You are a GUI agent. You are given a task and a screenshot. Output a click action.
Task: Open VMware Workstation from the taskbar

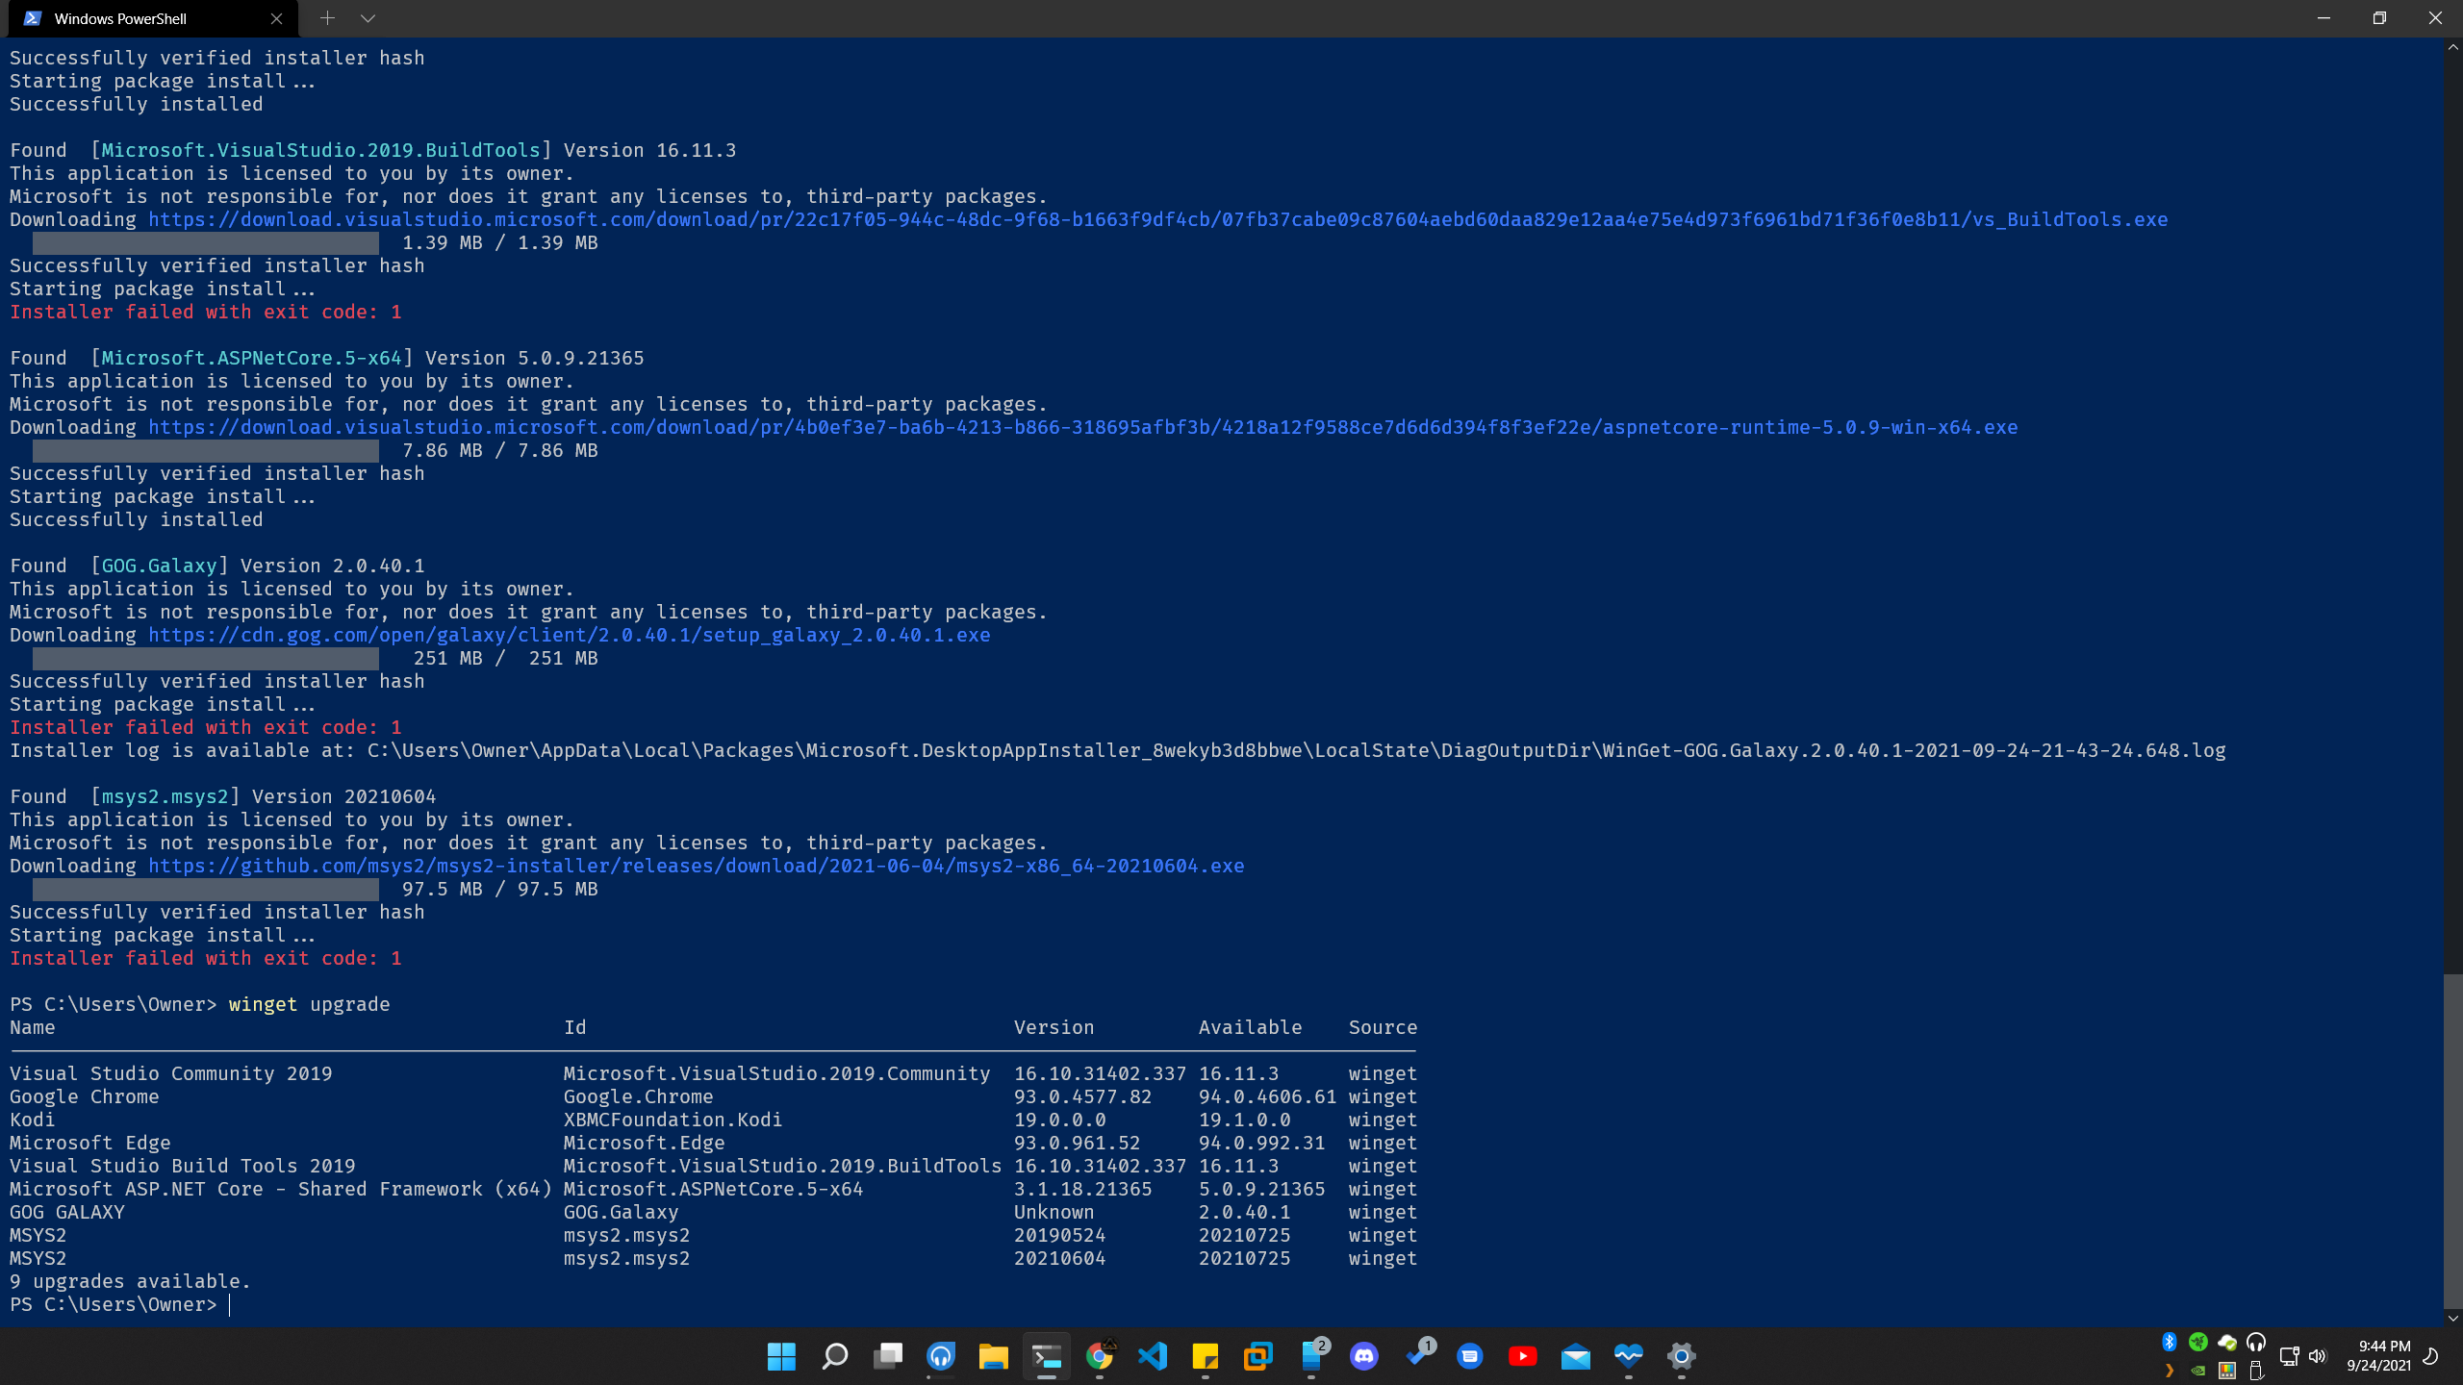pyautogui.click(x=1258, y=1356)
